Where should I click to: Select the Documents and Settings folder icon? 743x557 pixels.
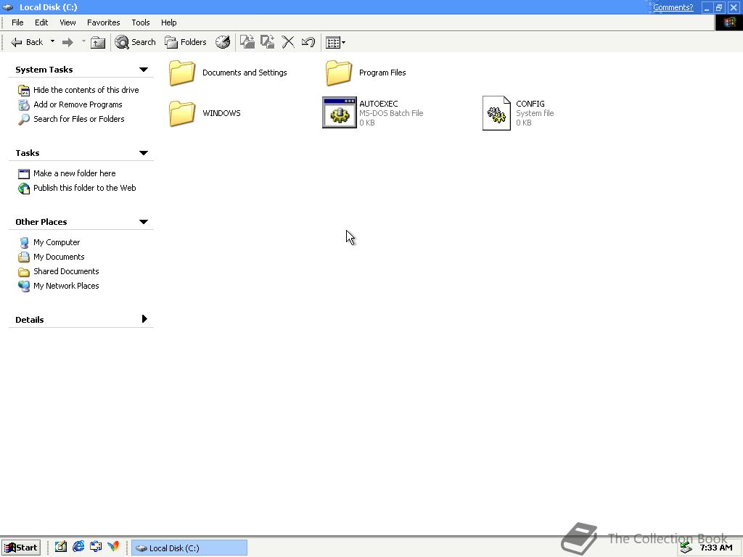coord(182,73)
